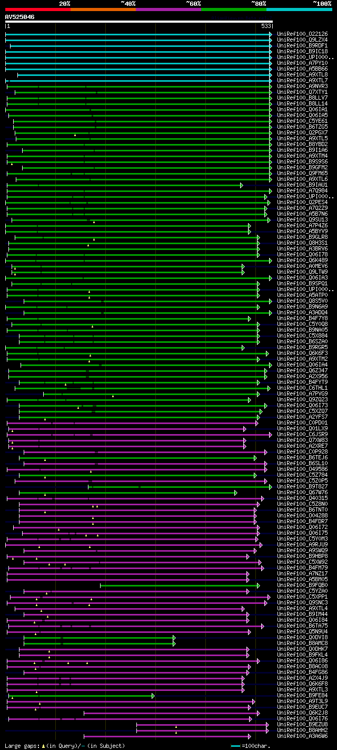
Task: Click the UniRef100_B6TEJ6 label
Action: tap(302, 457)
